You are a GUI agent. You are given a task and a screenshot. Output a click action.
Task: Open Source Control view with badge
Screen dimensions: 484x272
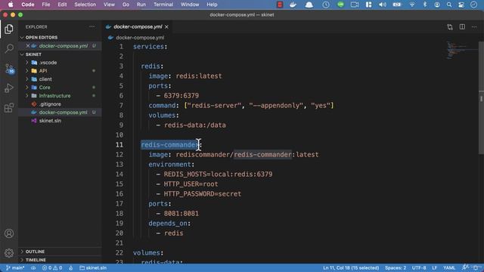[9, 69]
